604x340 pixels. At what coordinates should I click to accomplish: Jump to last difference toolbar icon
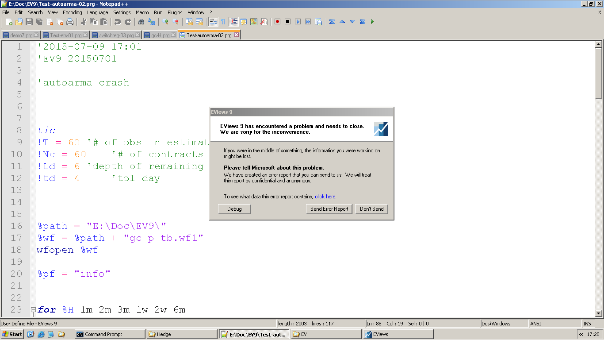[x=363, y=22]
